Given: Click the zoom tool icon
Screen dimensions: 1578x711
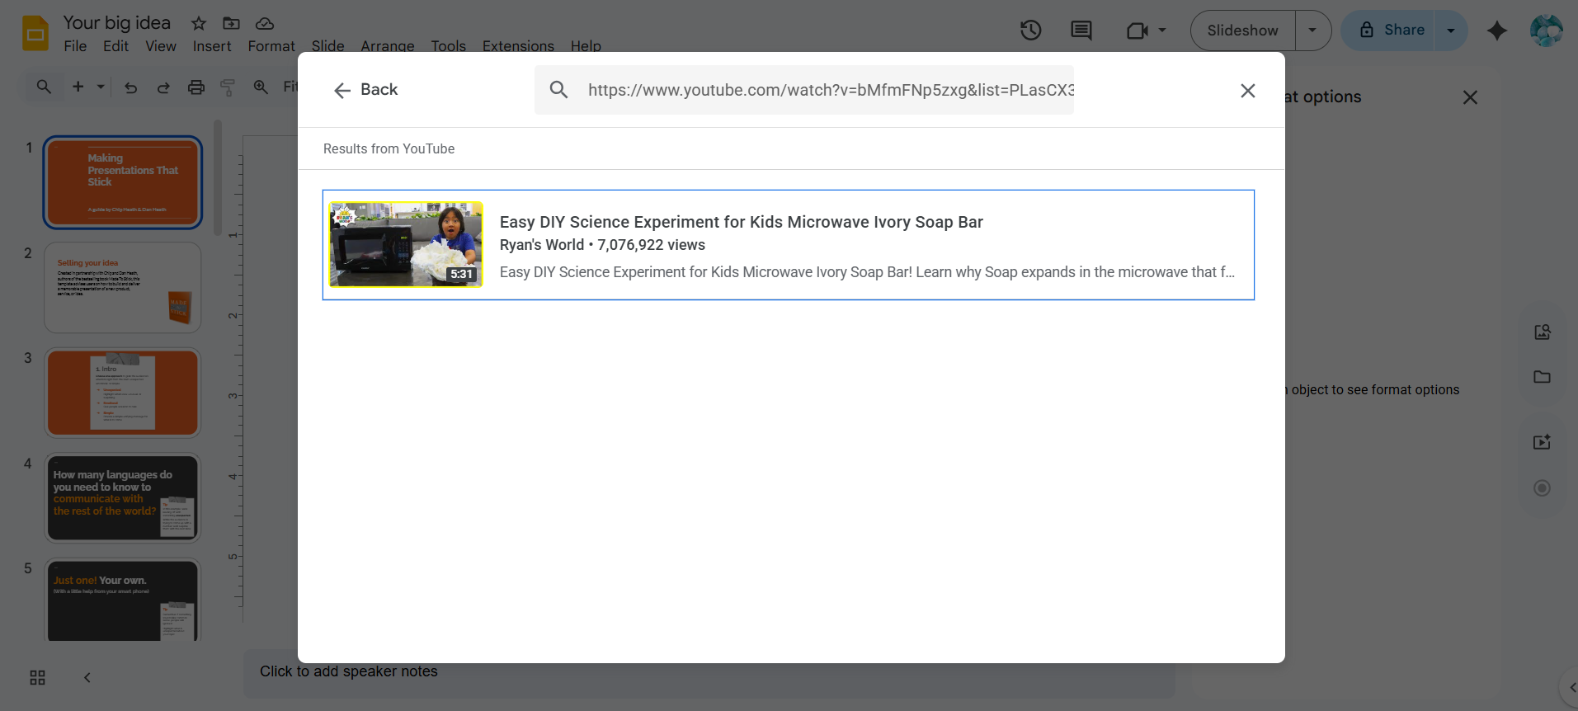Looking at the screenshot, I should pos(261,87).
